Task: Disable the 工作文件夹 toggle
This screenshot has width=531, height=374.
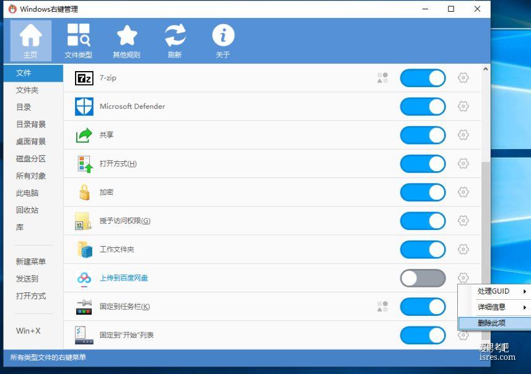Action: (423, 250)
